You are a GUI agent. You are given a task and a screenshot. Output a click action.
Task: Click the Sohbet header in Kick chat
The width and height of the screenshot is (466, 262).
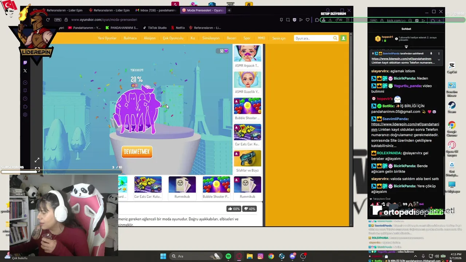406,29
